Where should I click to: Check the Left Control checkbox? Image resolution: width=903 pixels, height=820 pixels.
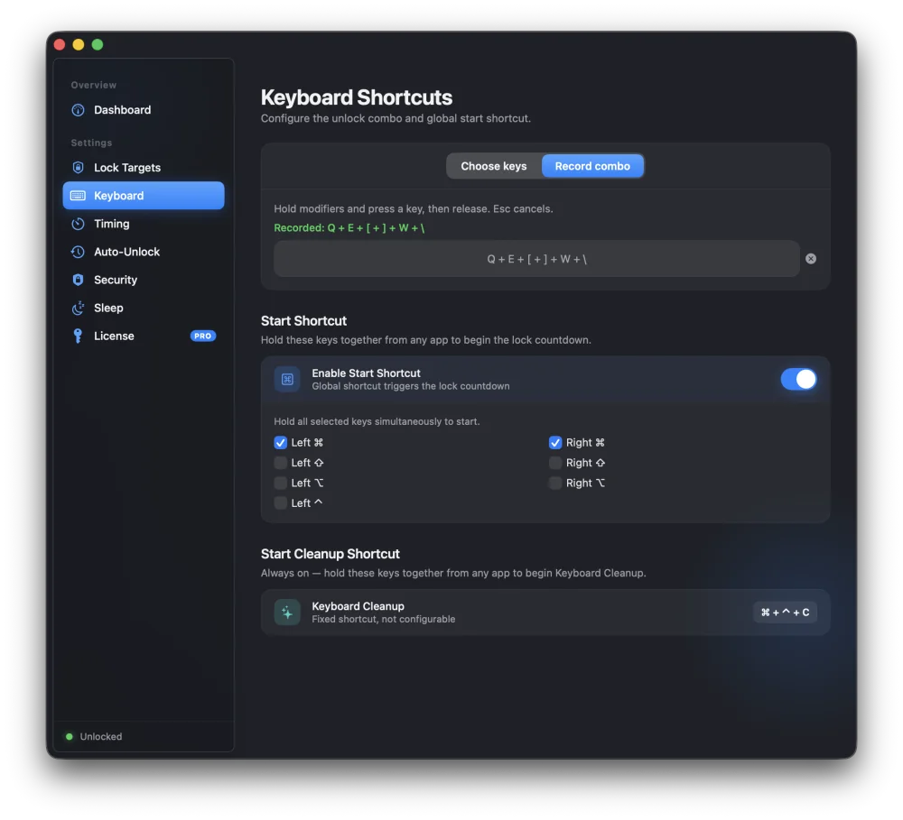point(281,503)
